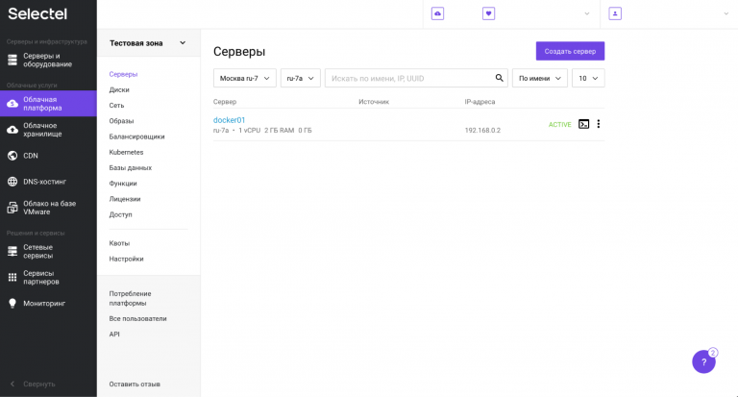Open Мониторинг in the left sidebar
The width and height of the screenshot is (738, 397).
pos(44,303)
